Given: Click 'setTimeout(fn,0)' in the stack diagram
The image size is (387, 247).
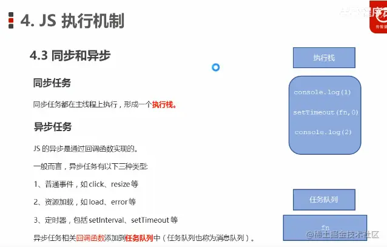Looking at the screenshot, I should tap(326, 112).
